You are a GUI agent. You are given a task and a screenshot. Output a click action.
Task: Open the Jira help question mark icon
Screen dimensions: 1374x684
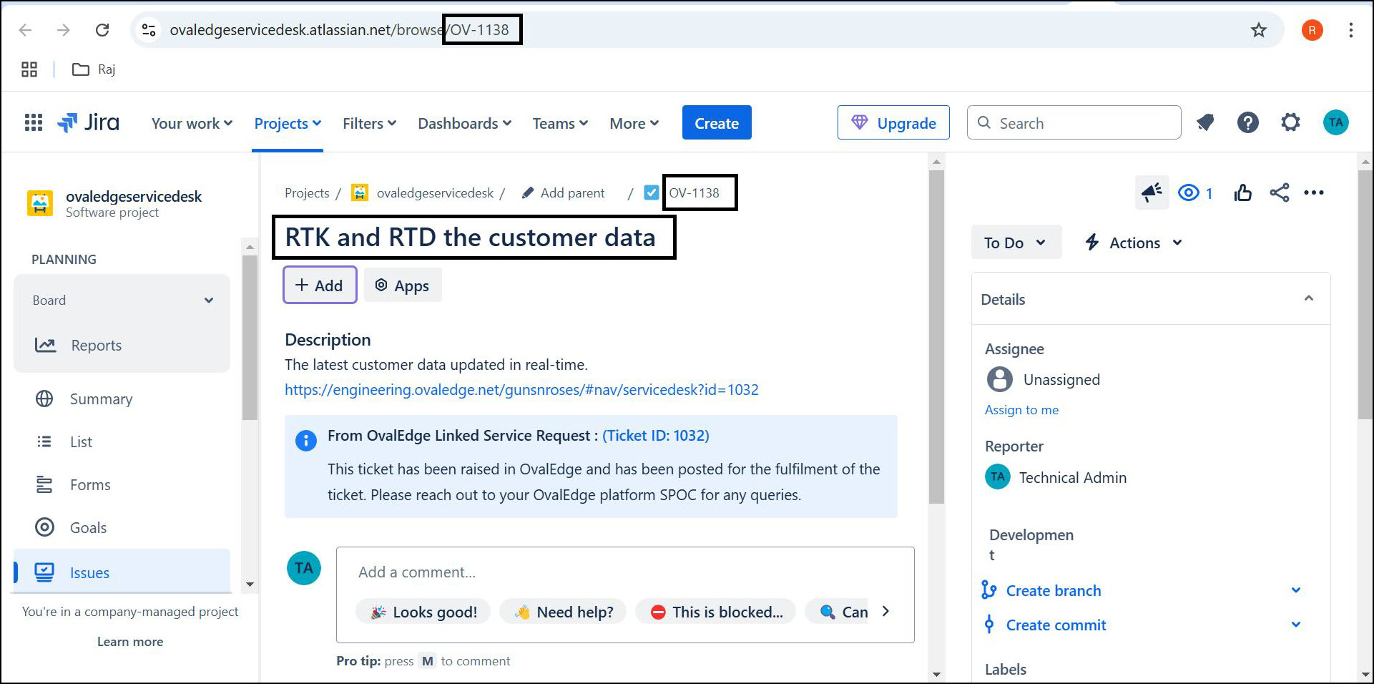1247,123
